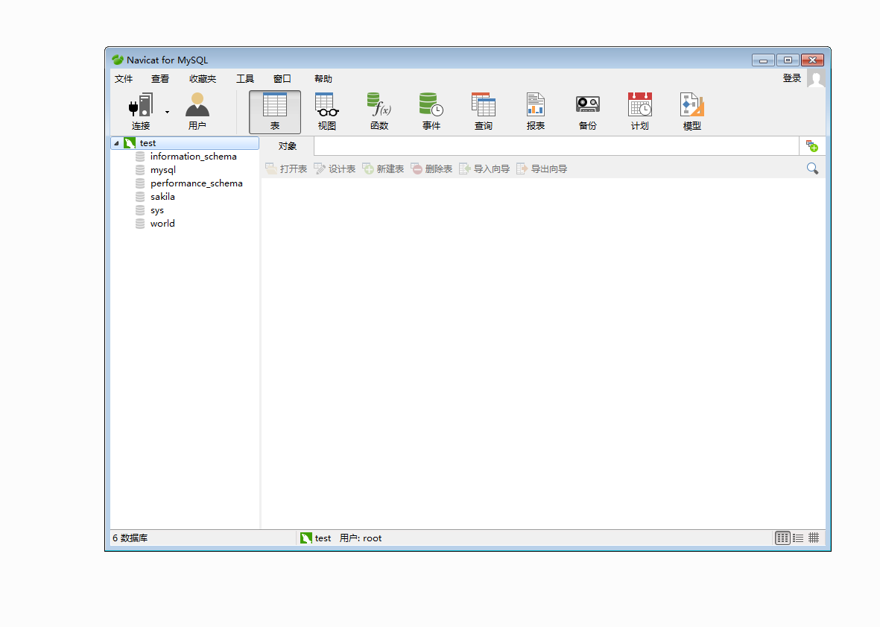Click the database icon beside world
The width and height of the screenshot is (880, 627).
click(x=140, y=224)
